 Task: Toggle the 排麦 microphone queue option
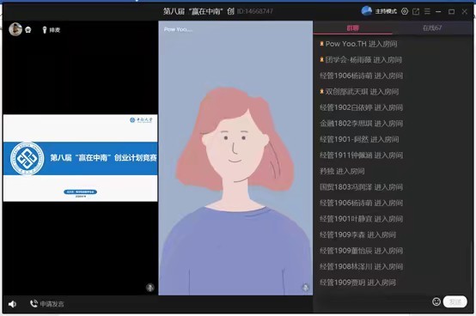51,30
